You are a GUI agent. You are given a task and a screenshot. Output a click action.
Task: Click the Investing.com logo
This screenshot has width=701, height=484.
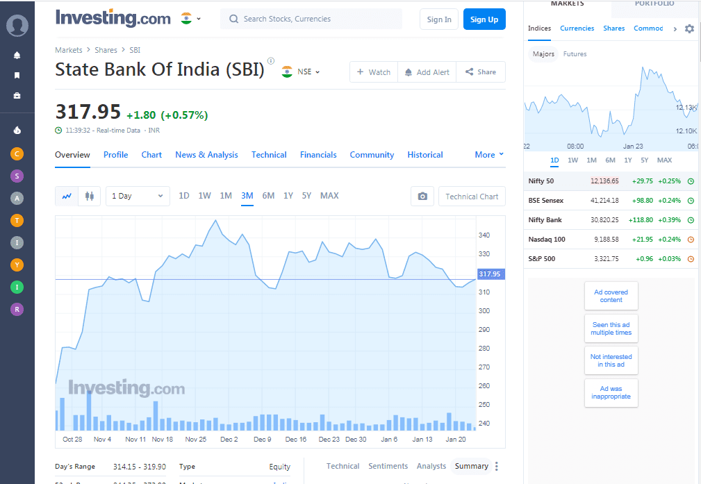click(x=113, y=18)
